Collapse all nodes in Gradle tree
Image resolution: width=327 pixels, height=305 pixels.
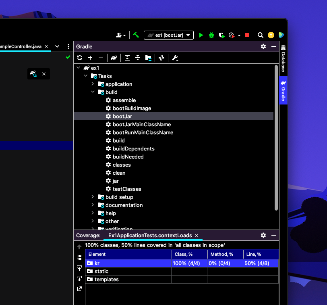point(138,58)
